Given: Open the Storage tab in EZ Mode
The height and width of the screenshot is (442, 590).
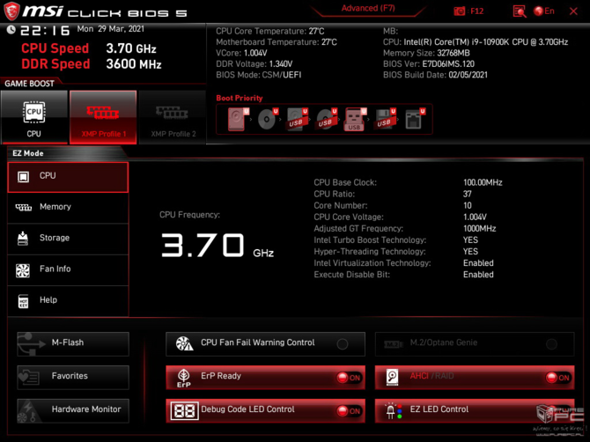Looking at the screenshot, I should 68,239.
